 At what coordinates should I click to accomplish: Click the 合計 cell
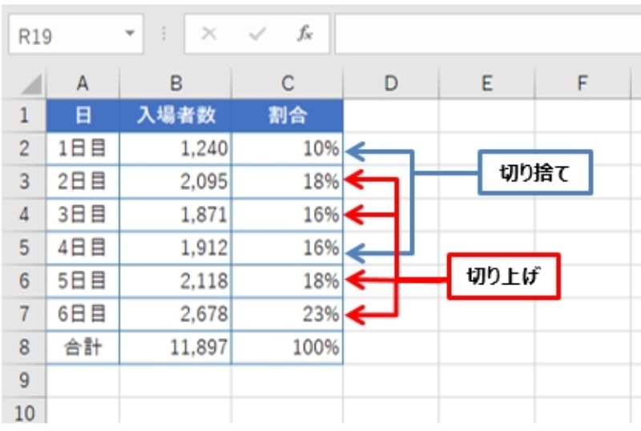(83, 348)
